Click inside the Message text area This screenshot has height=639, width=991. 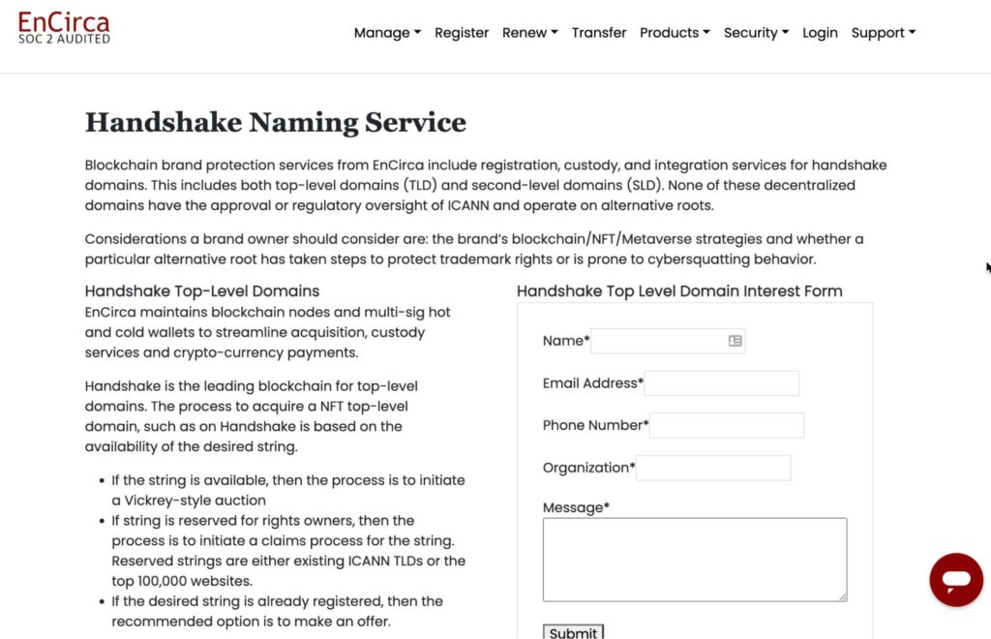click(695, 560)
